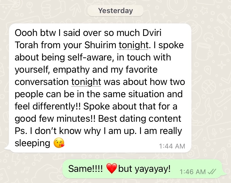The width and height of the screenshot is (231, 183).
Task: Click the word yayayay! in reply
Action: tap(153, 169)
